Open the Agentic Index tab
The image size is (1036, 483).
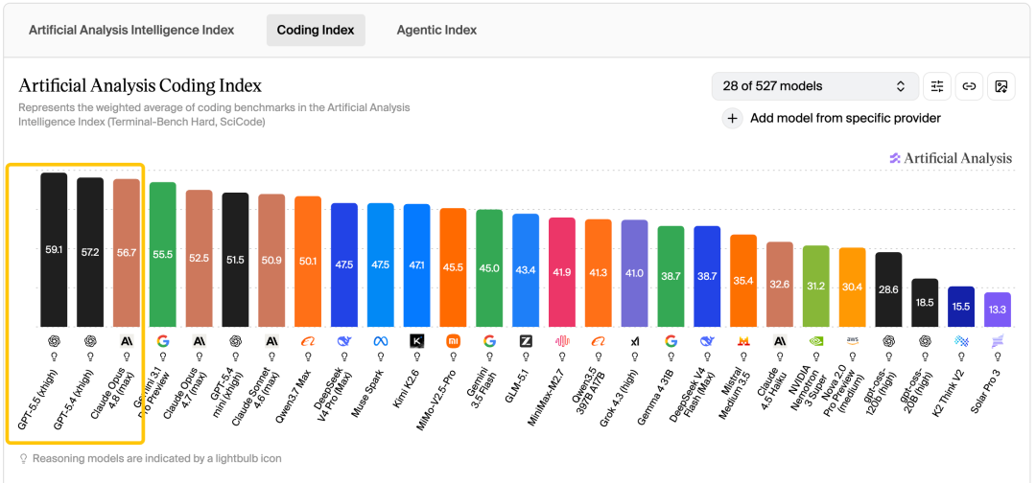click(436, 31)
